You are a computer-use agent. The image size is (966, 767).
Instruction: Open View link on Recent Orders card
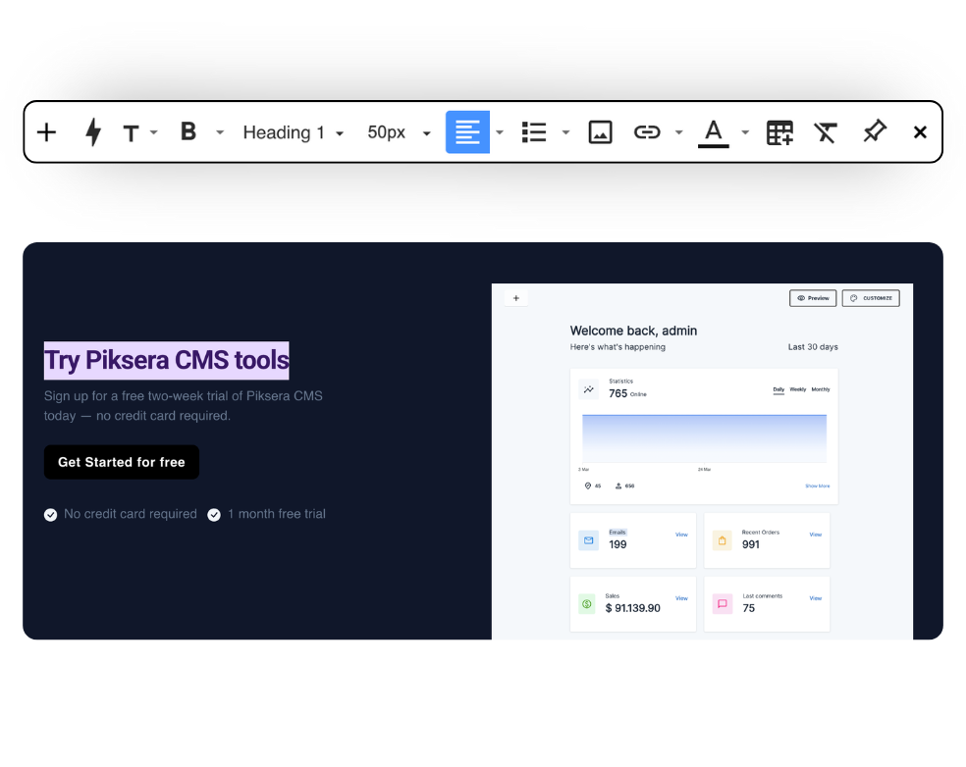click(x=815, y=535)
